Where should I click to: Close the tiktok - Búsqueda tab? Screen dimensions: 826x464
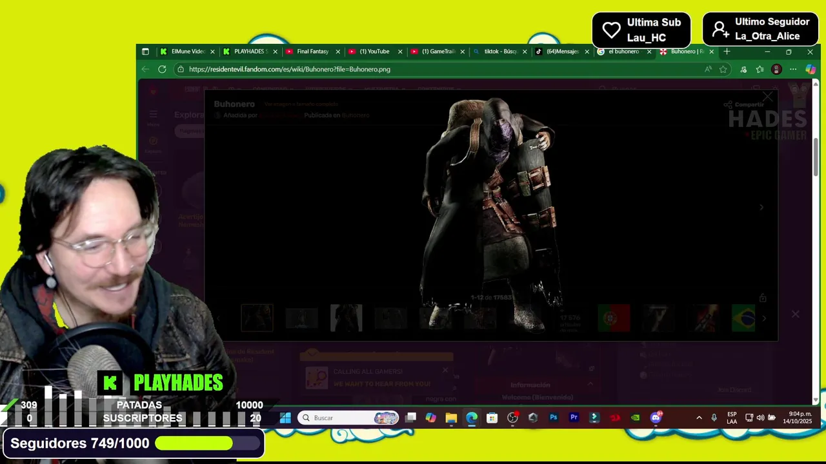point(525,52)
